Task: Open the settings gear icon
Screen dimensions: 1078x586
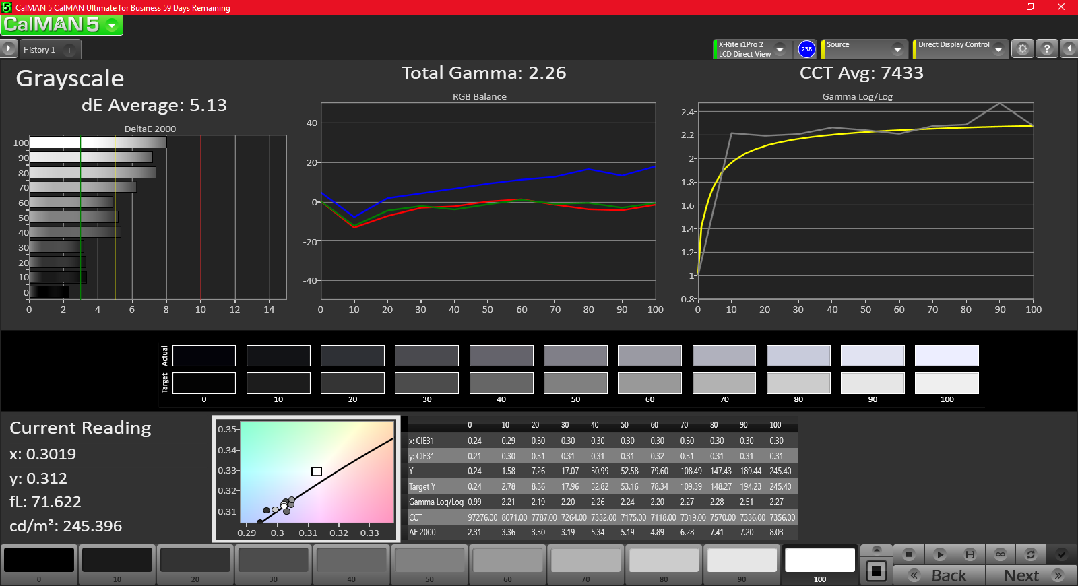Action: point(1023,49)
